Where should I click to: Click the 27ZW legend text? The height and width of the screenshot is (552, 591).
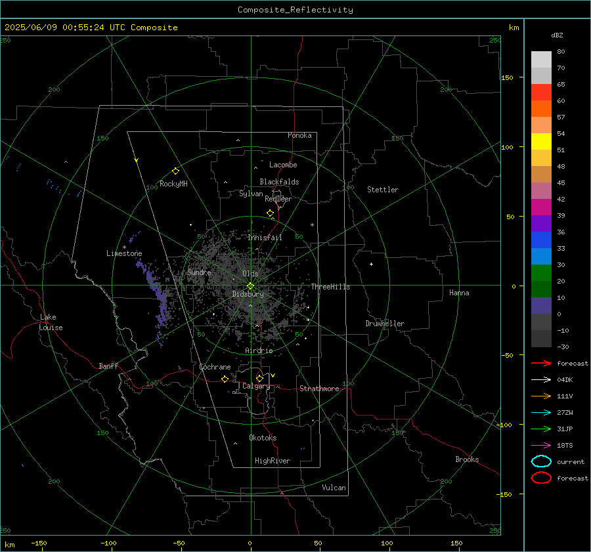[565, 413]
